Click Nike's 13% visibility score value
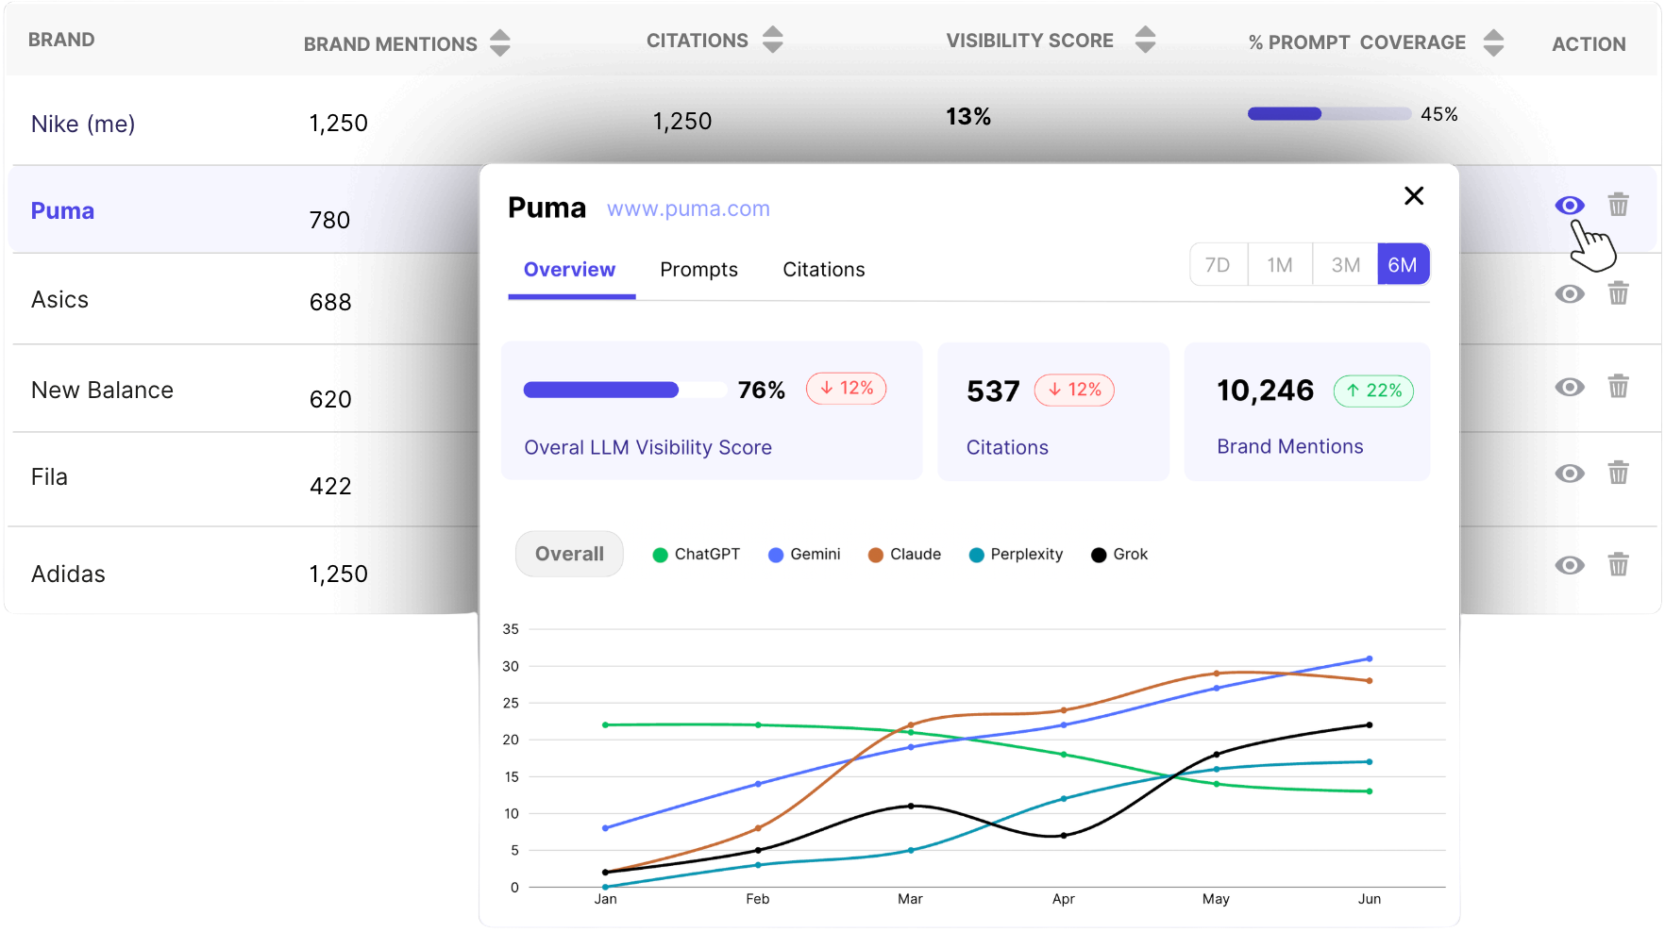 (968, 116)
